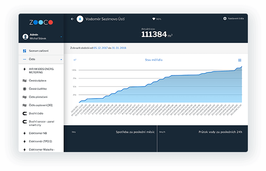Click the Česká záplava wave icon
This screenshot has height=171, width=266.
25,81
